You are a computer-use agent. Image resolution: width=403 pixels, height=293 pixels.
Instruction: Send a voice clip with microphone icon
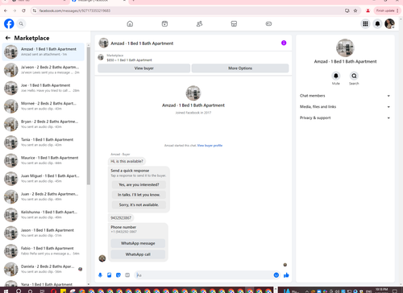coord(100,275)
